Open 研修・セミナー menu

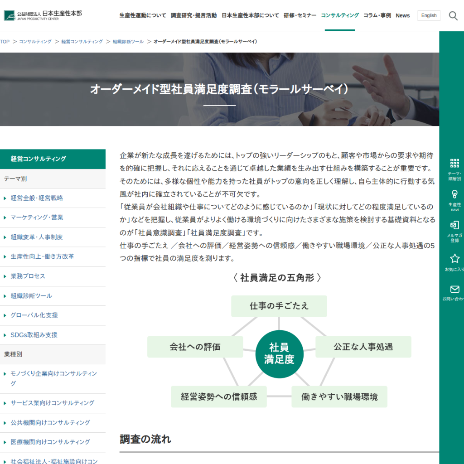coord(300,15)
